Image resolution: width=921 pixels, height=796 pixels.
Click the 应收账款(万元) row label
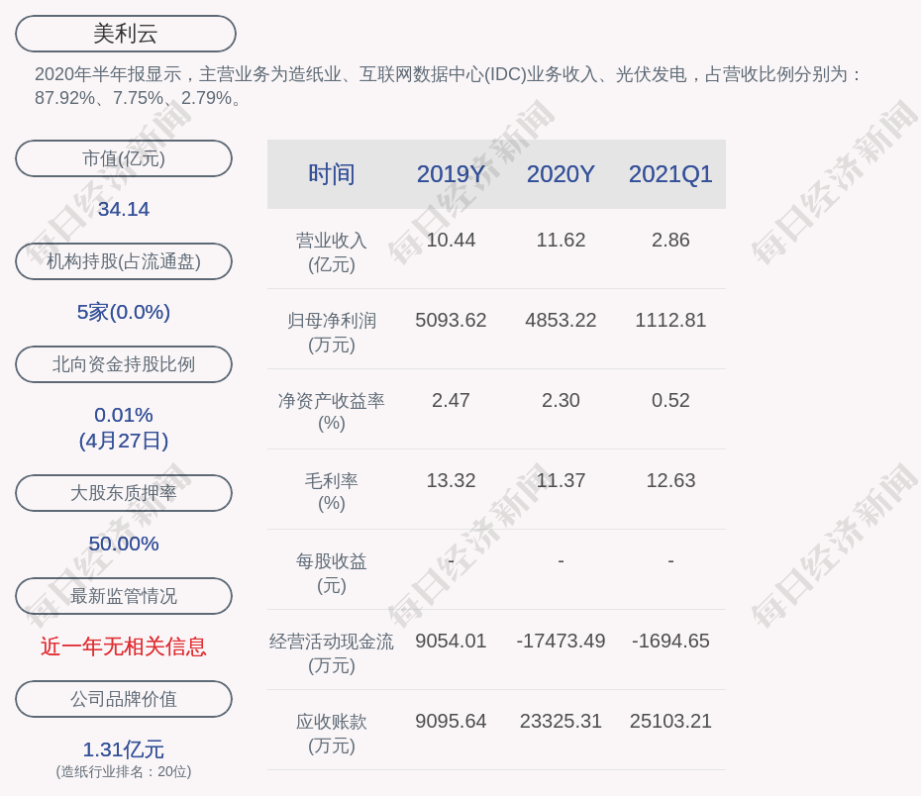click(332, 734)
